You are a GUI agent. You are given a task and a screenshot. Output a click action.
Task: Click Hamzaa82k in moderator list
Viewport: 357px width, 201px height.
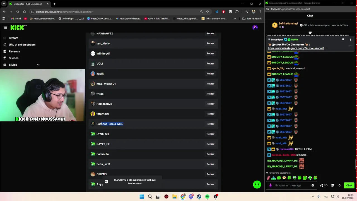tap(104, 104)
